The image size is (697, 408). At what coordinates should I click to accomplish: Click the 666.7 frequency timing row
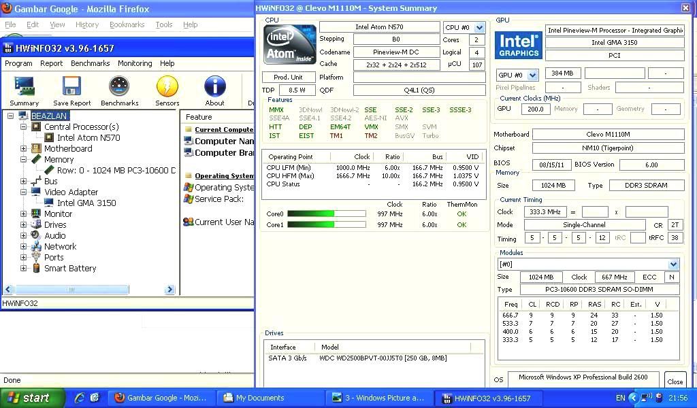588,316
